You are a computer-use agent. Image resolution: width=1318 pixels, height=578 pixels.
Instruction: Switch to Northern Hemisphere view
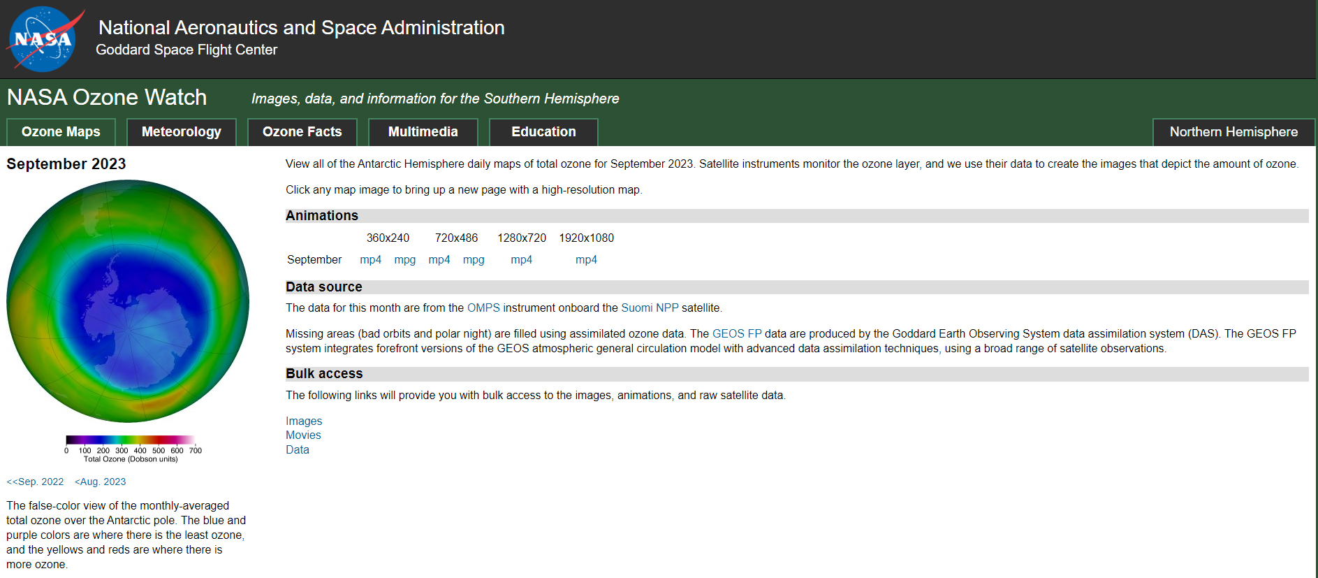[x=1233, y=132]
